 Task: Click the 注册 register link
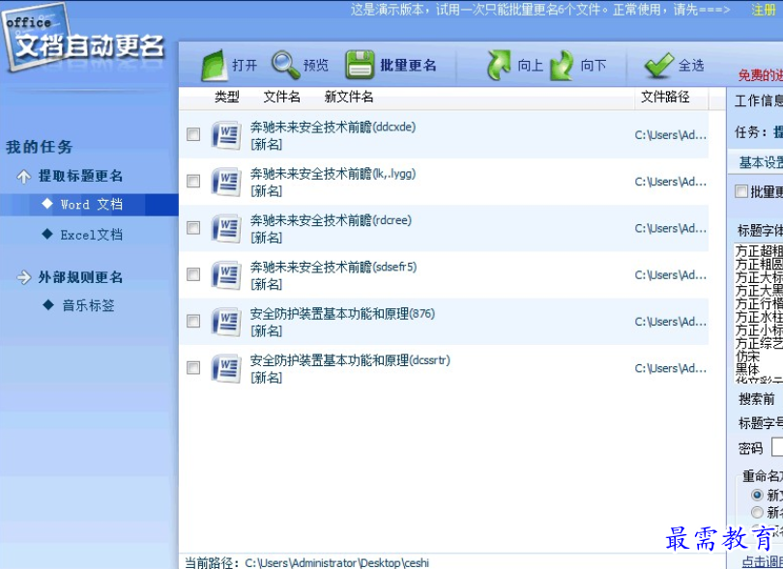(x=764, y=10)
